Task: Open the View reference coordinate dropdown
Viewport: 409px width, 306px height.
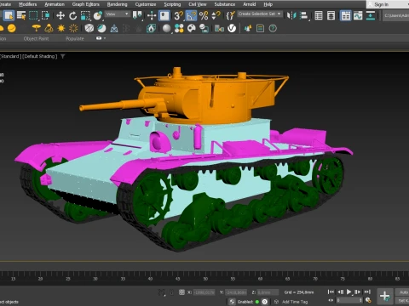Action: pyautogui.click(x=118, y=14)
